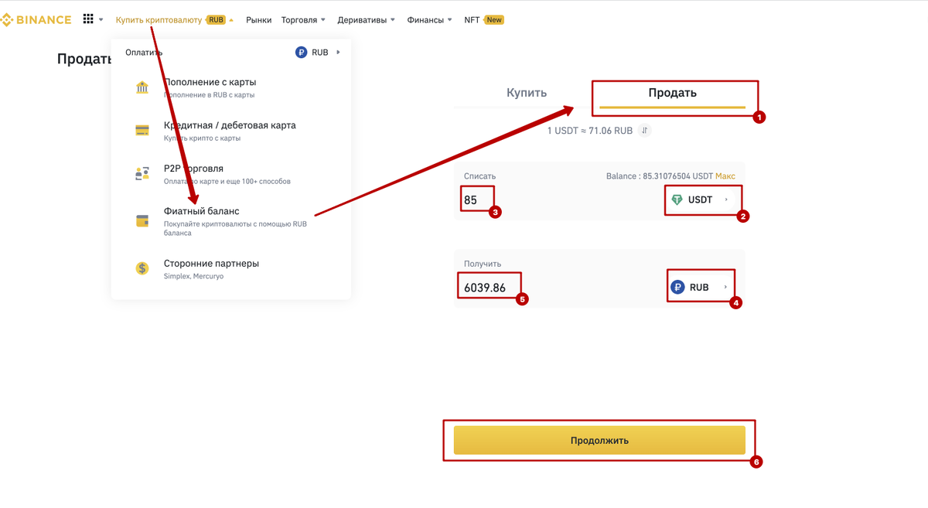
Task: Open the Финансы dropdown menu
Action: [429, 20]
